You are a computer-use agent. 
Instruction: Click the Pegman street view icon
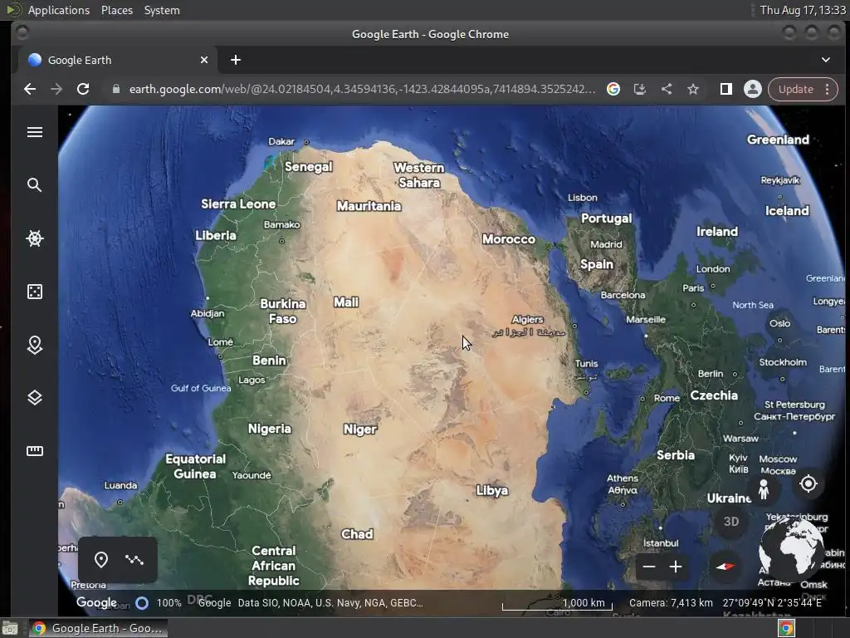click(x=764, y=488)
